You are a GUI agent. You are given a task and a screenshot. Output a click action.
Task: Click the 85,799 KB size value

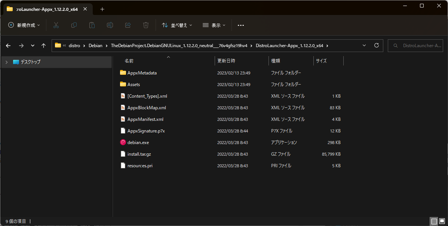(331, 154)
